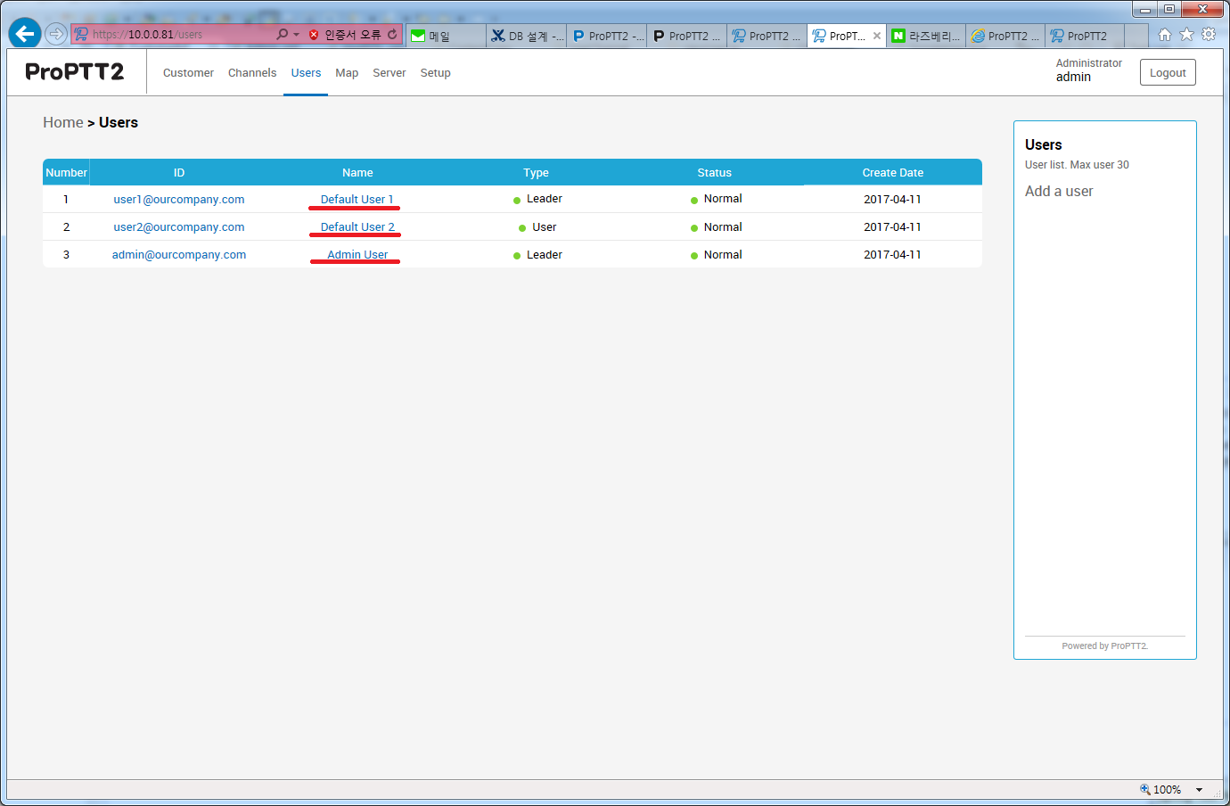Switch to the DB 설계 browser tab
This screenshot has height=806, width=1230.
(526, 36)
